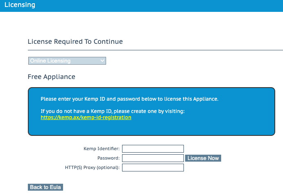Click the HTTP(S) Proxy (optional) label
283x196 pixels.
pyautogui.click(x=92, y=168)
